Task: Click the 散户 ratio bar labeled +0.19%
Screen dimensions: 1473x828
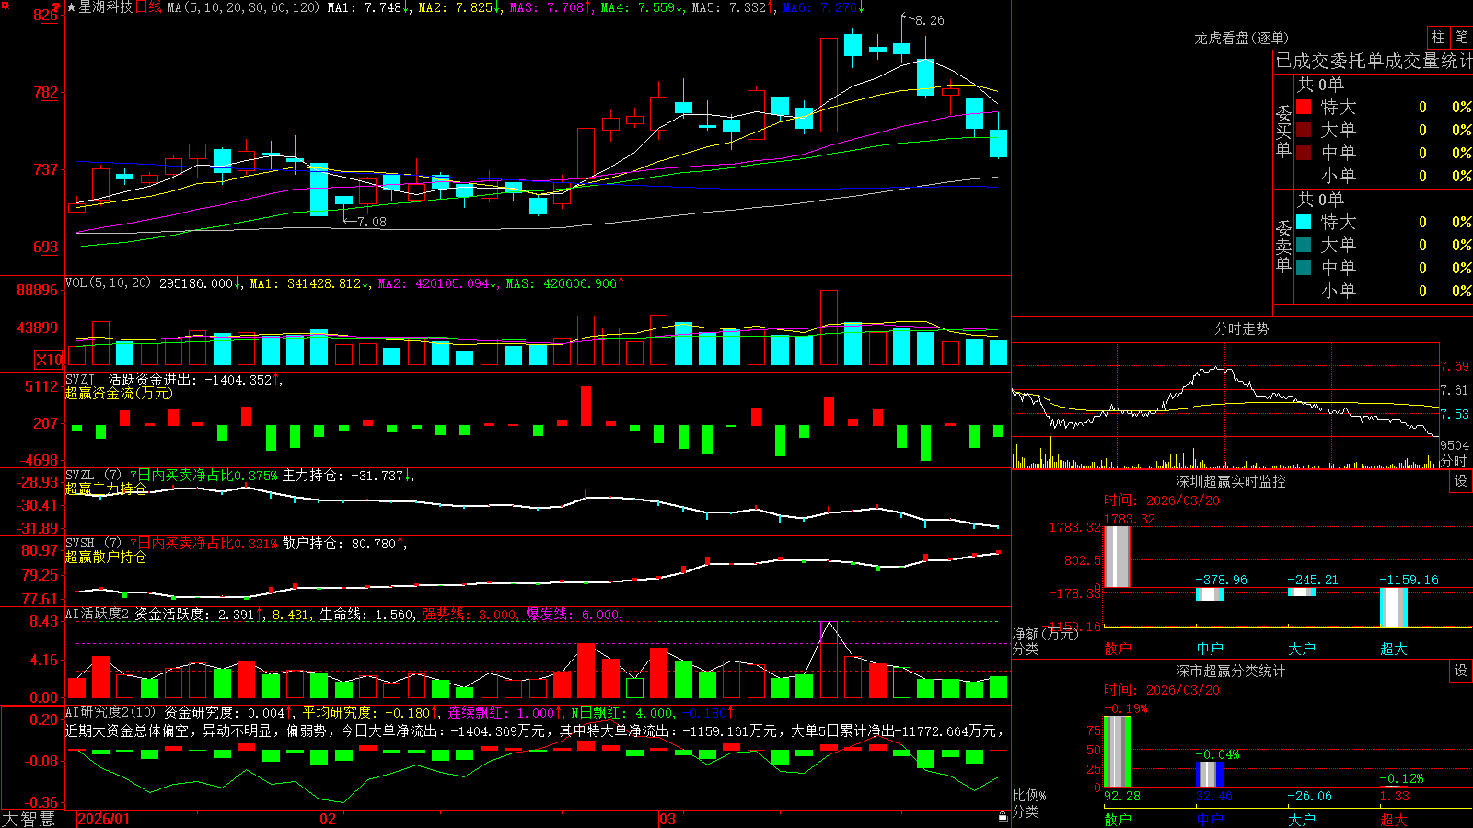Action: (1117, 752)
